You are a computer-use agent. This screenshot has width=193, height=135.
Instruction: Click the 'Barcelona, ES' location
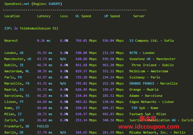tap(17, 96)
